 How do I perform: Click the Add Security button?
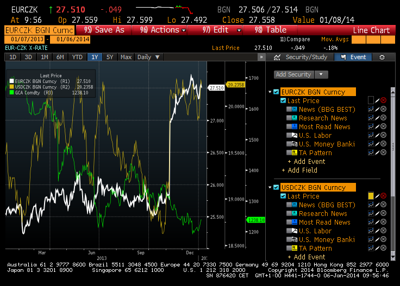click(x=293, y=74)
